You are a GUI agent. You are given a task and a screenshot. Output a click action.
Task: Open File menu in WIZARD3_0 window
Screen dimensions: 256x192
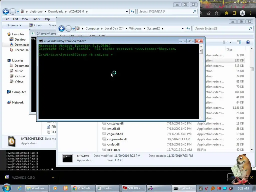tap(7, 19)
